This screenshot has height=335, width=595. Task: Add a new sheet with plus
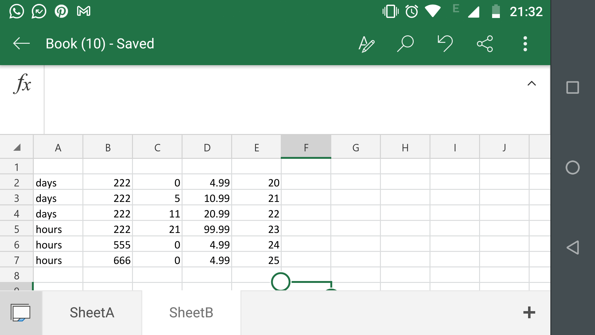529,312
